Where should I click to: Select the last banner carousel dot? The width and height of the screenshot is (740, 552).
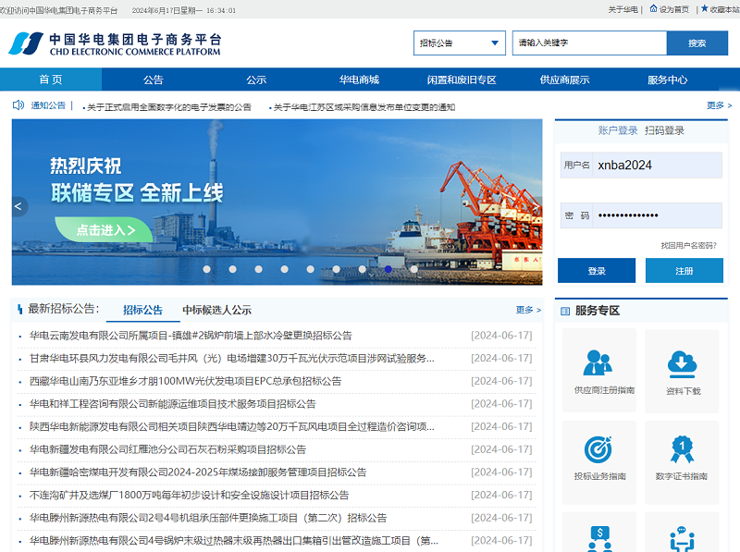click(413, 269)
